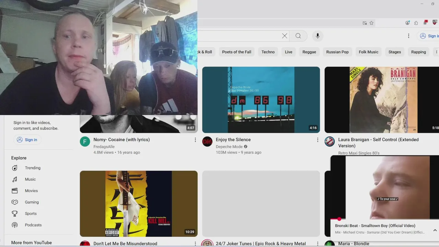Click the red shield extension icon

(435, 23)
